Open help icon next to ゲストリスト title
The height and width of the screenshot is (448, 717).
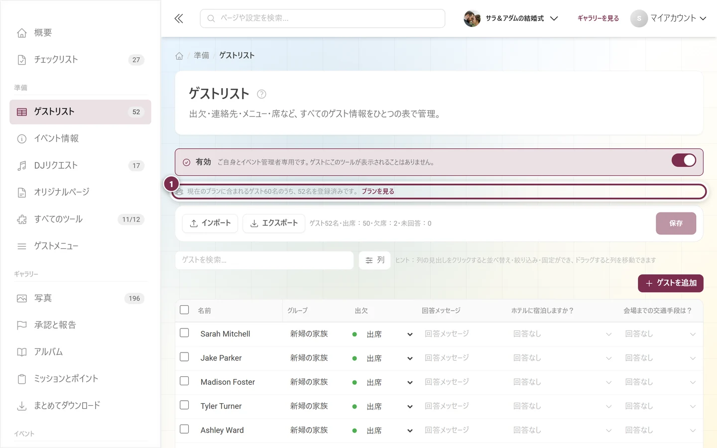[x=261, y=94]
